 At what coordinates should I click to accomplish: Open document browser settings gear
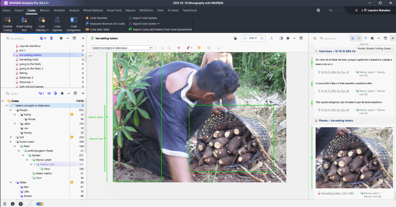(x=288, y=38)
